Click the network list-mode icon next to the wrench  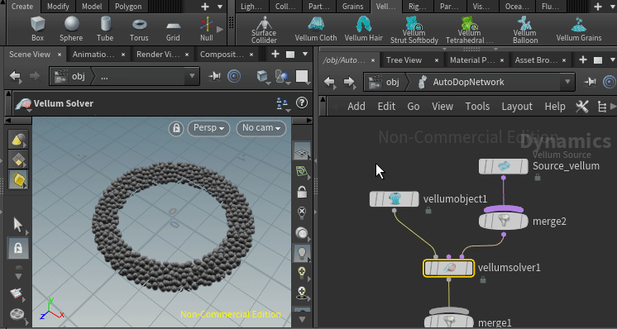(601, 106)
